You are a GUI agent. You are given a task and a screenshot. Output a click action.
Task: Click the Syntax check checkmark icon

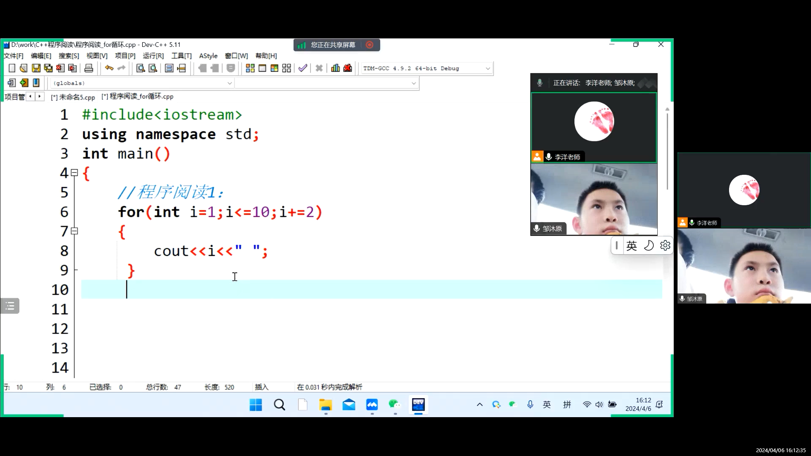tap(302, 68)
